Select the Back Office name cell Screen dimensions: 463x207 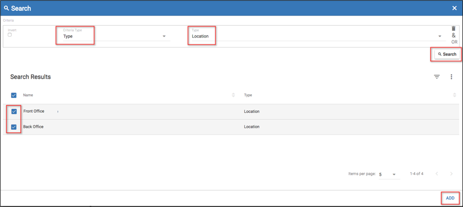point(33,127)
